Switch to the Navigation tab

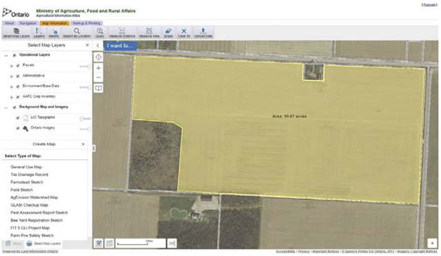point(28,23)
